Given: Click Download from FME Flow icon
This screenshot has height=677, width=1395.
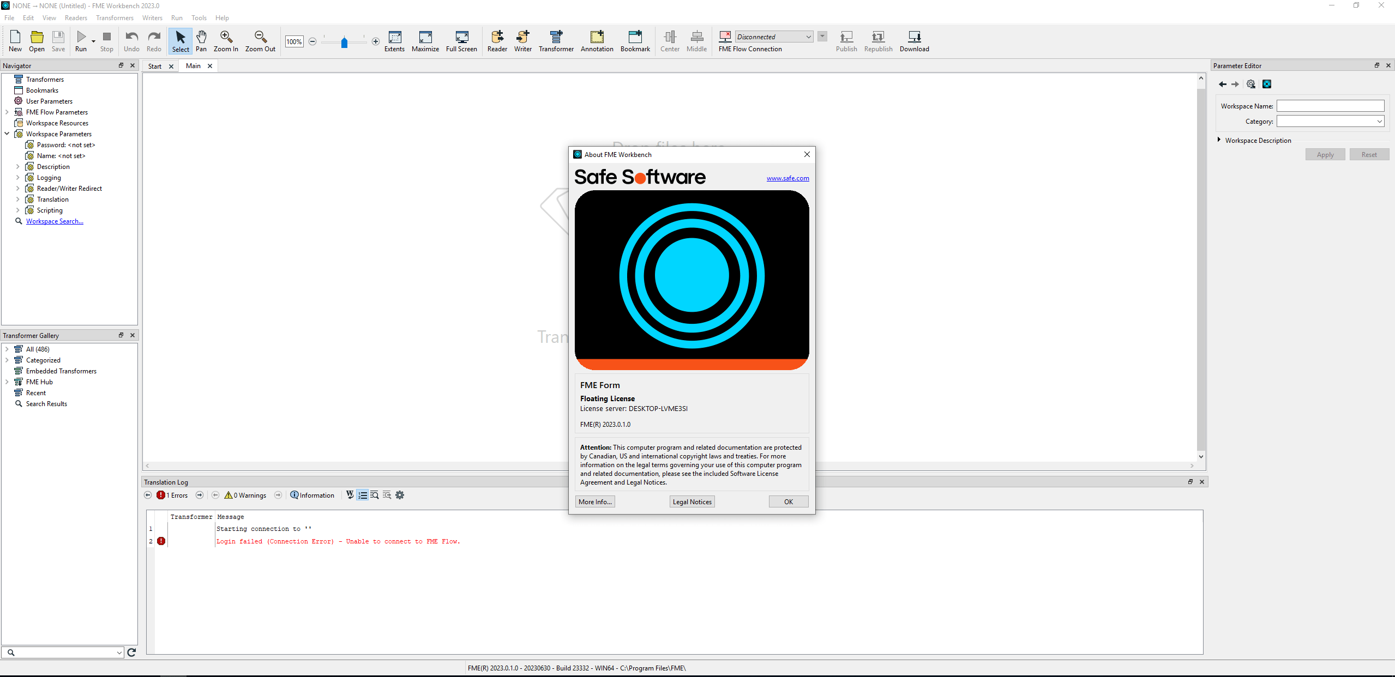Looking at the screenshot, I should tap(915, 41).
